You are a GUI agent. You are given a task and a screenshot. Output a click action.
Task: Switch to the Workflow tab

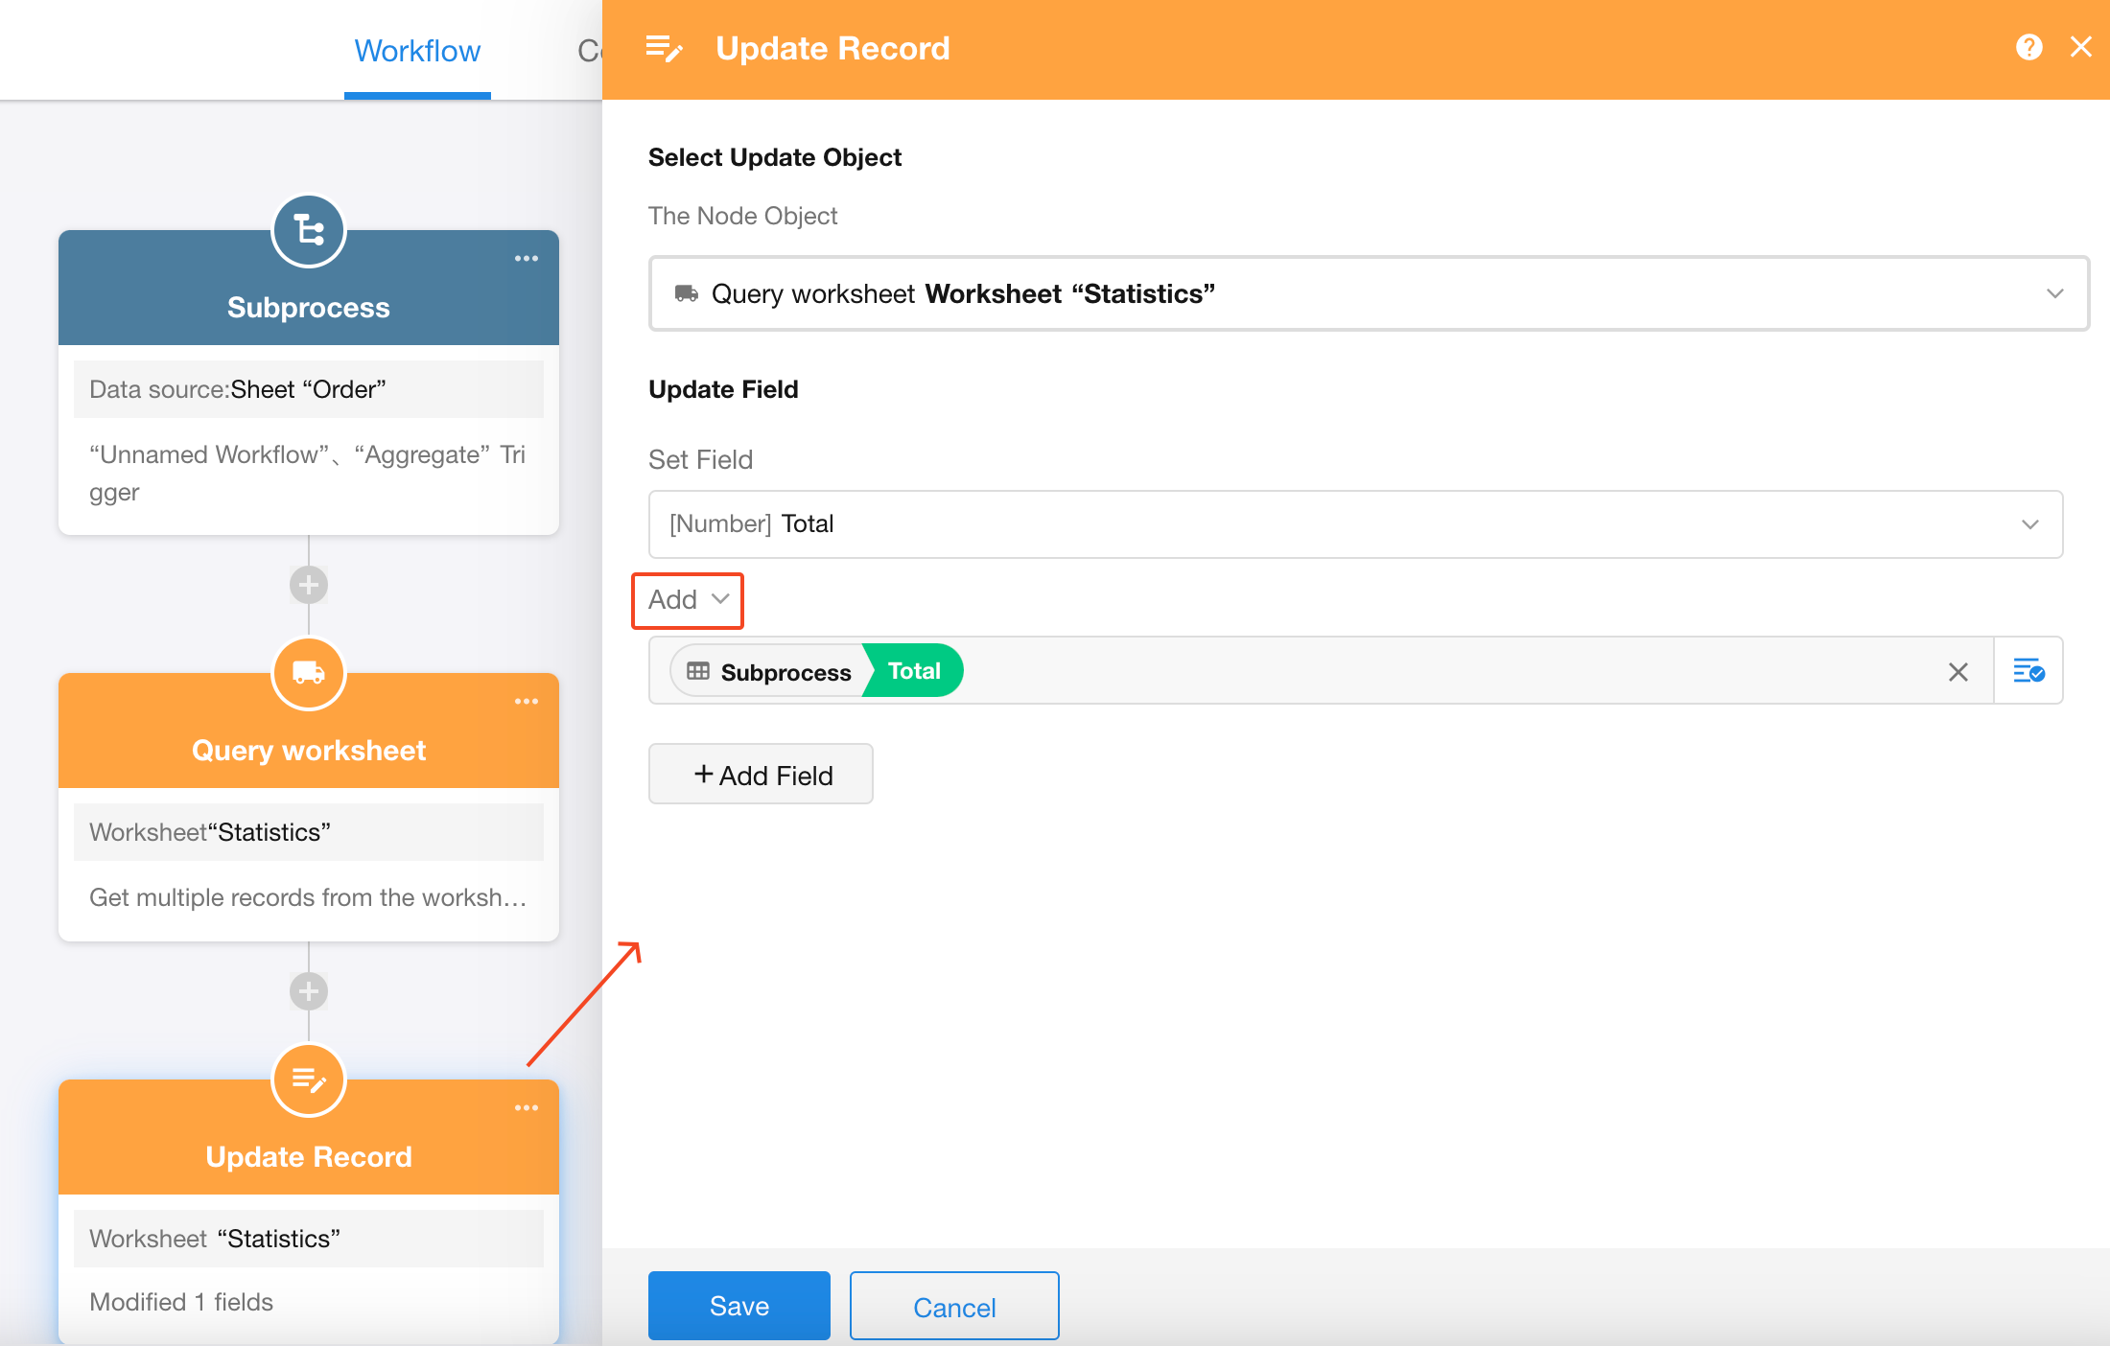click(417, 51)
